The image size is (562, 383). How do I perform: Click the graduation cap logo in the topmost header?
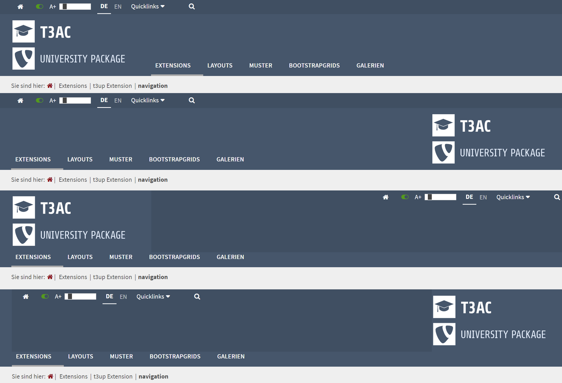(x=24, y=31)
